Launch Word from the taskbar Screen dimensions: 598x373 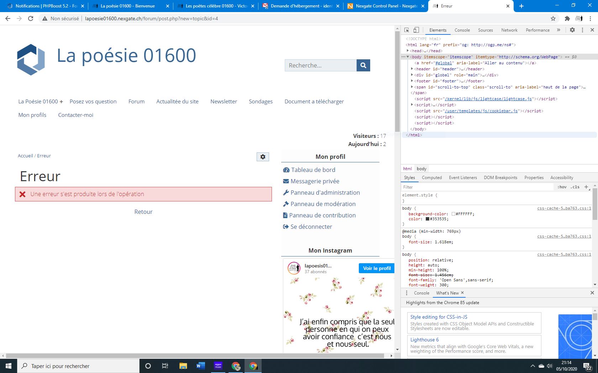200,366
